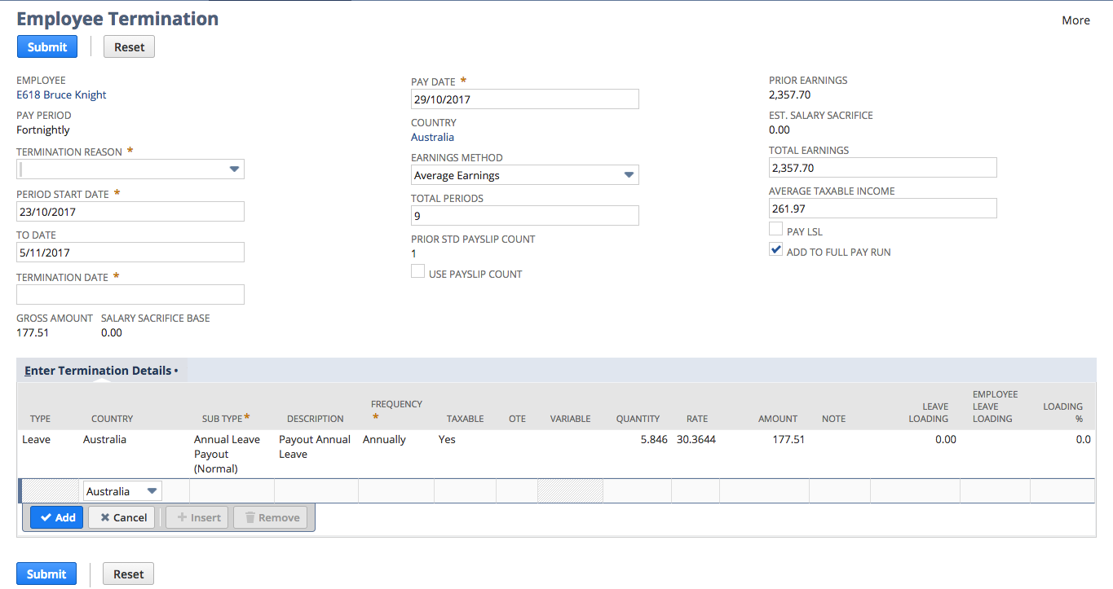Image resolution: width=1113 pixels, height=589 pixels.
Task: Confirm the new line with the Add checkmark
Action: coord(56,516)
